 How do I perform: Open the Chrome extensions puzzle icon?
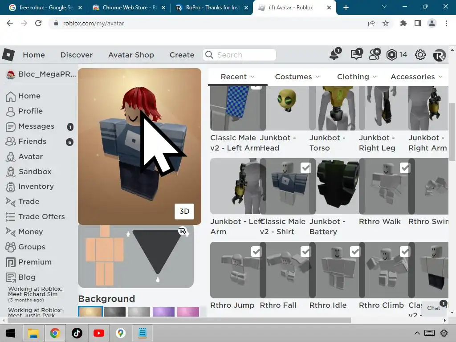(403, 23)
